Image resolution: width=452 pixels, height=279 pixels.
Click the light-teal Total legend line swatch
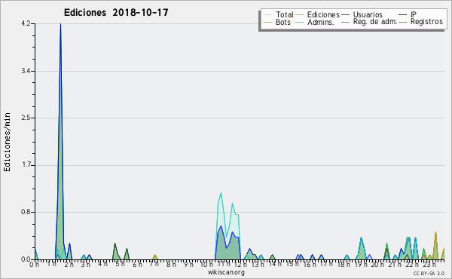(x=267, y=15)
